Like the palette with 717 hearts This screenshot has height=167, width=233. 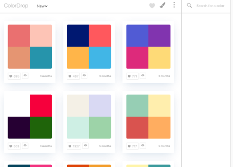pyautogui.click(x=132, y=146)
